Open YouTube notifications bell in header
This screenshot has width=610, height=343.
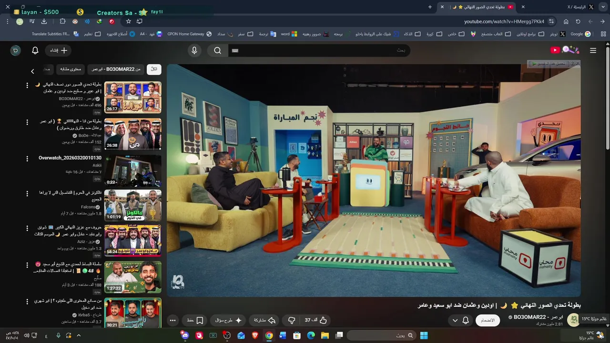tap(35, 50)
